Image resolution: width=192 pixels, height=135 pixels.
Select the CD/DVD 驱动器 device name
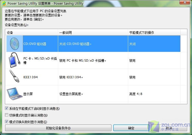[x=35, y=44]
